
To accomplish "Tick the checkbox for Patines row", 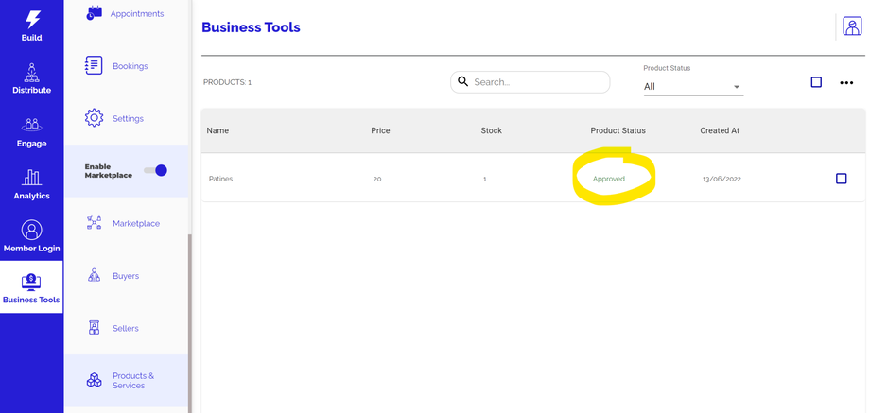I will tap(841, 179).
